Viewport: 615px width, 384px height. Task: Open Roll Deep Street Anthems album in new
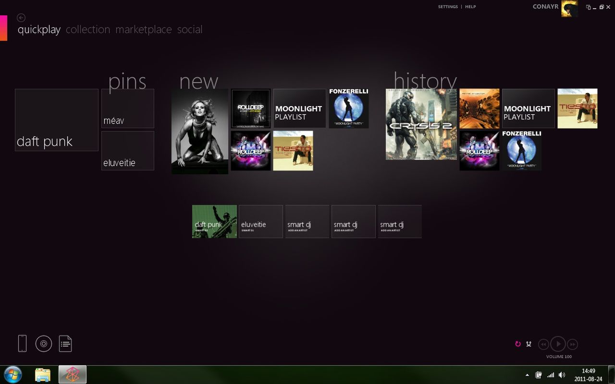251,108
